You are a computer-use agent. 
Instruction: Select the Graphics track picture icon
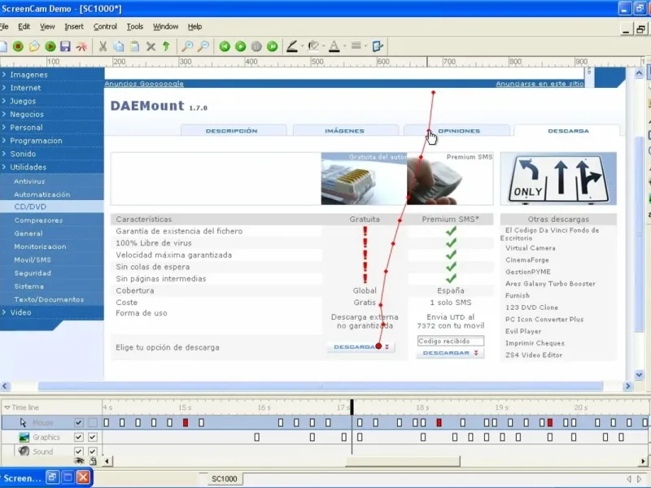click(x=24, y=437)
